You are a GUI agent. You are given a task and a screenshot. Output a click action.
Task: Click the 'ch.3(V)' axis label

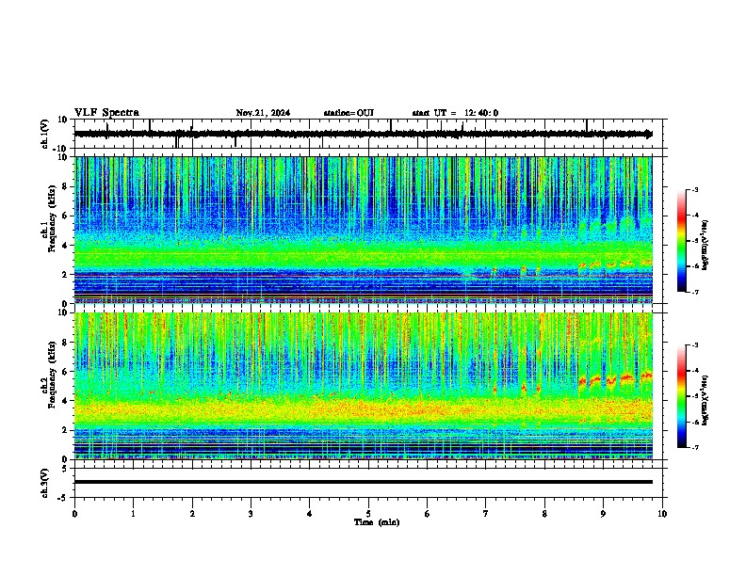click(45, 483)
